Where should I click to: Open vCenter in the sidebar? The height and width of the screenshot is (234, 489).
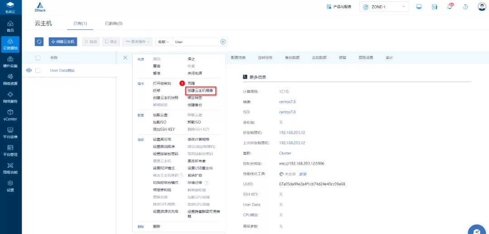(10, 115)
